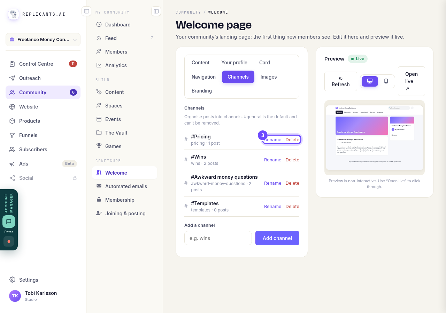Screen dimensions: 446x313
Task: Open Subscribers in the main sidebar
Action: (x=43, y=150)
